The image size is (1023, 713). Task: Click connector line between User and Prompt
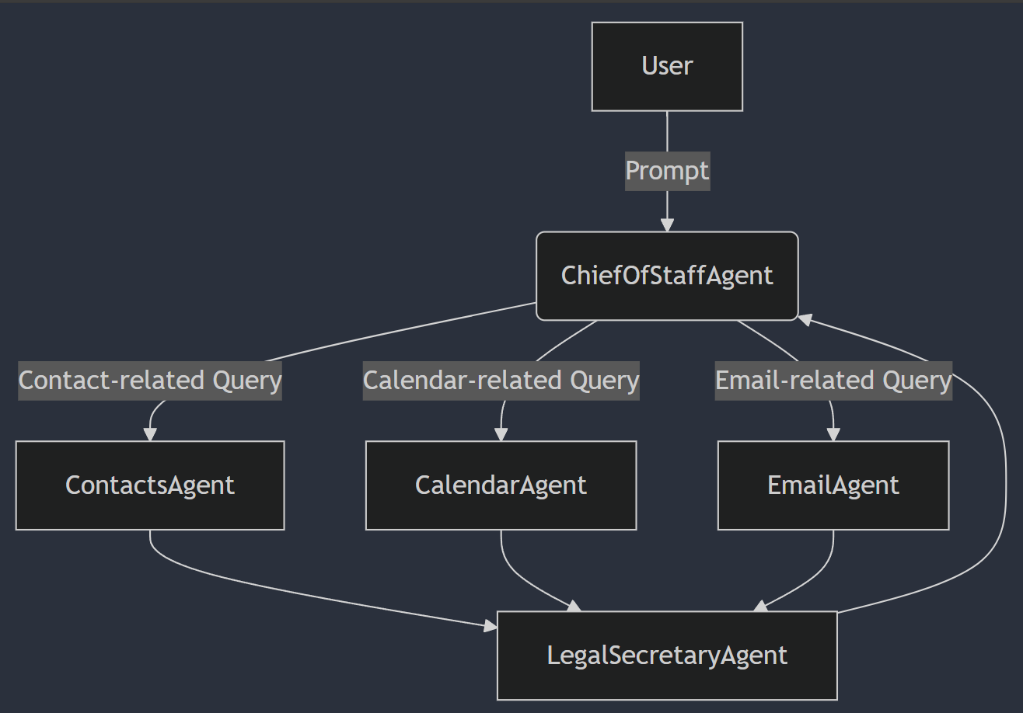pos(667,131)
